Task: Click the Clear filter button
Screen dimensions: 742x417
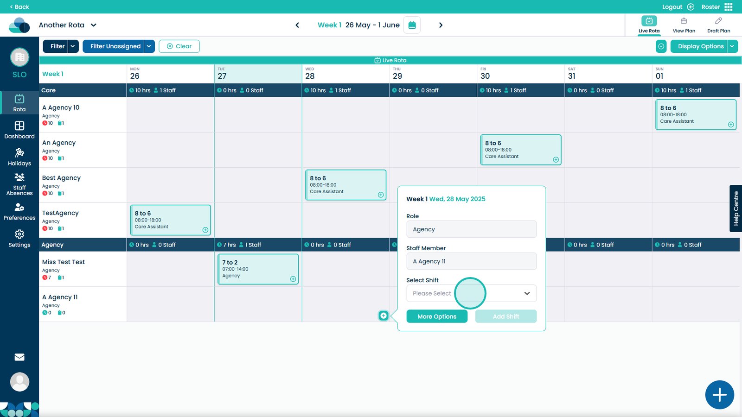Action: click(179, 46)
